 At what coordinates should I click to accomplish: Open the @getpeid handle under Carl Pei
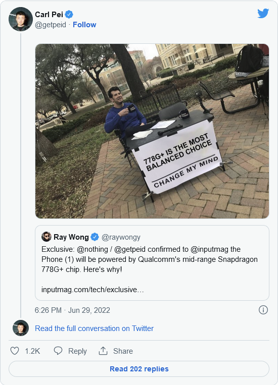51,25
